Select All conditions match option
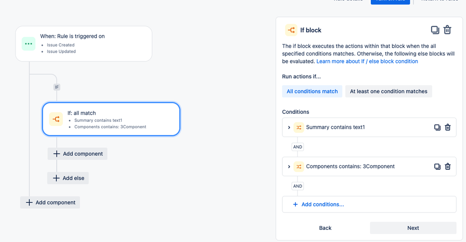Viewport: 466px width, 242px height. coord(312,91)
